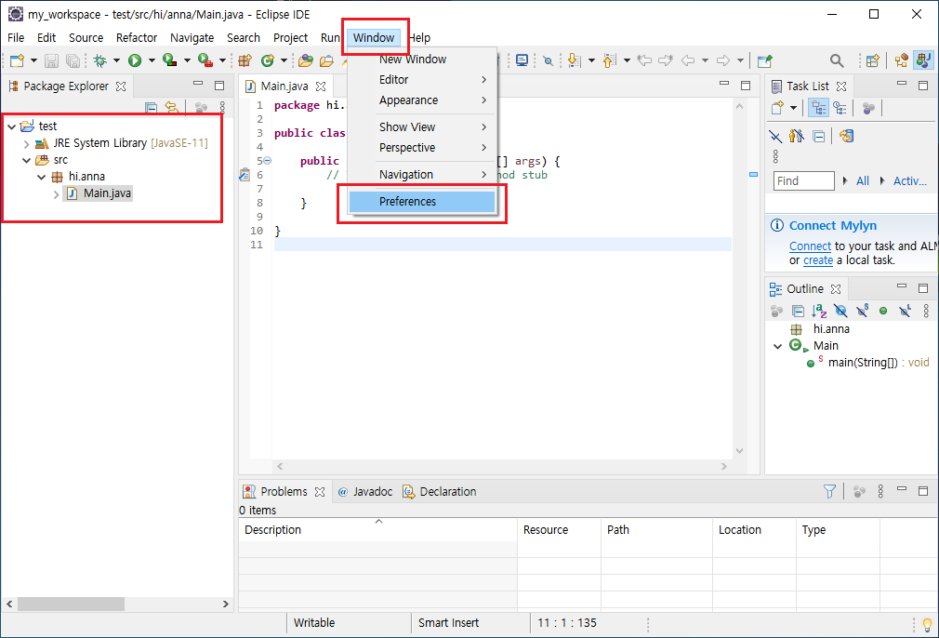Toggle Hide Local Types in Outline
Viewport: 939px width, 638px height.
pyautogui.click(x=905, y=311)
